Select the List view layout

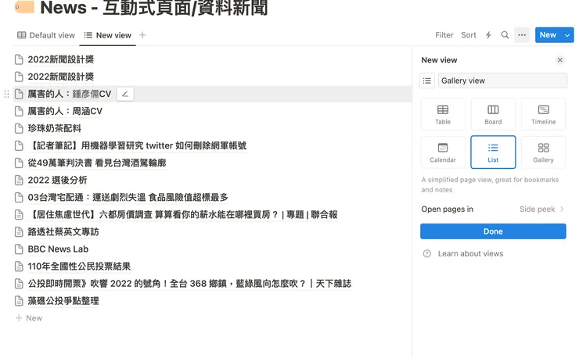493,152
